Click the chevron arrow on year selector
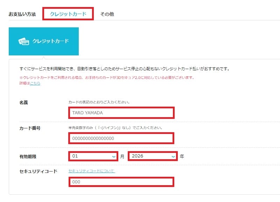 (x=173, y=156)
